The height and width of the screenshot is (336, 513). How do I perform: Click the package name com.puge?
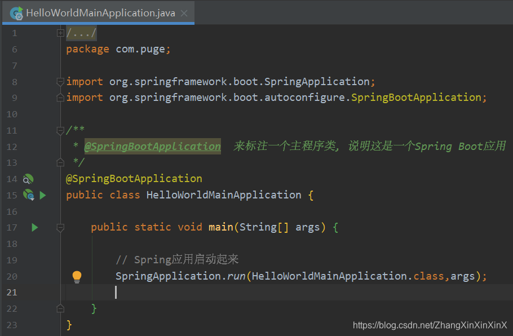[141, 49]
